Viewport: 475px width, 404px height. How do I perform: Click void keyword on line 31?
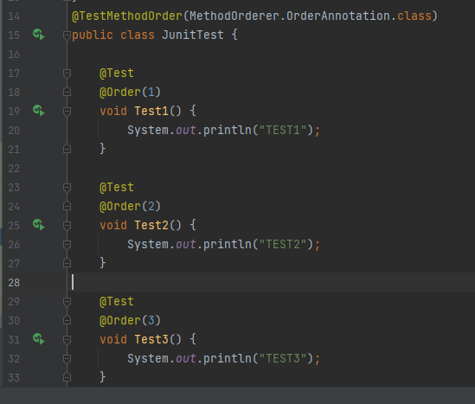pos(113,339)
